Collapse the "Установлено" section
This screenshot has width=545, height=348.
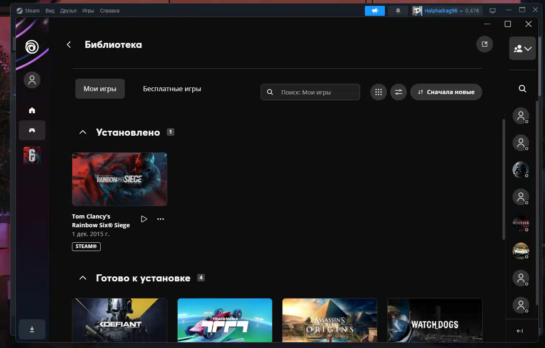pos(83,132)
